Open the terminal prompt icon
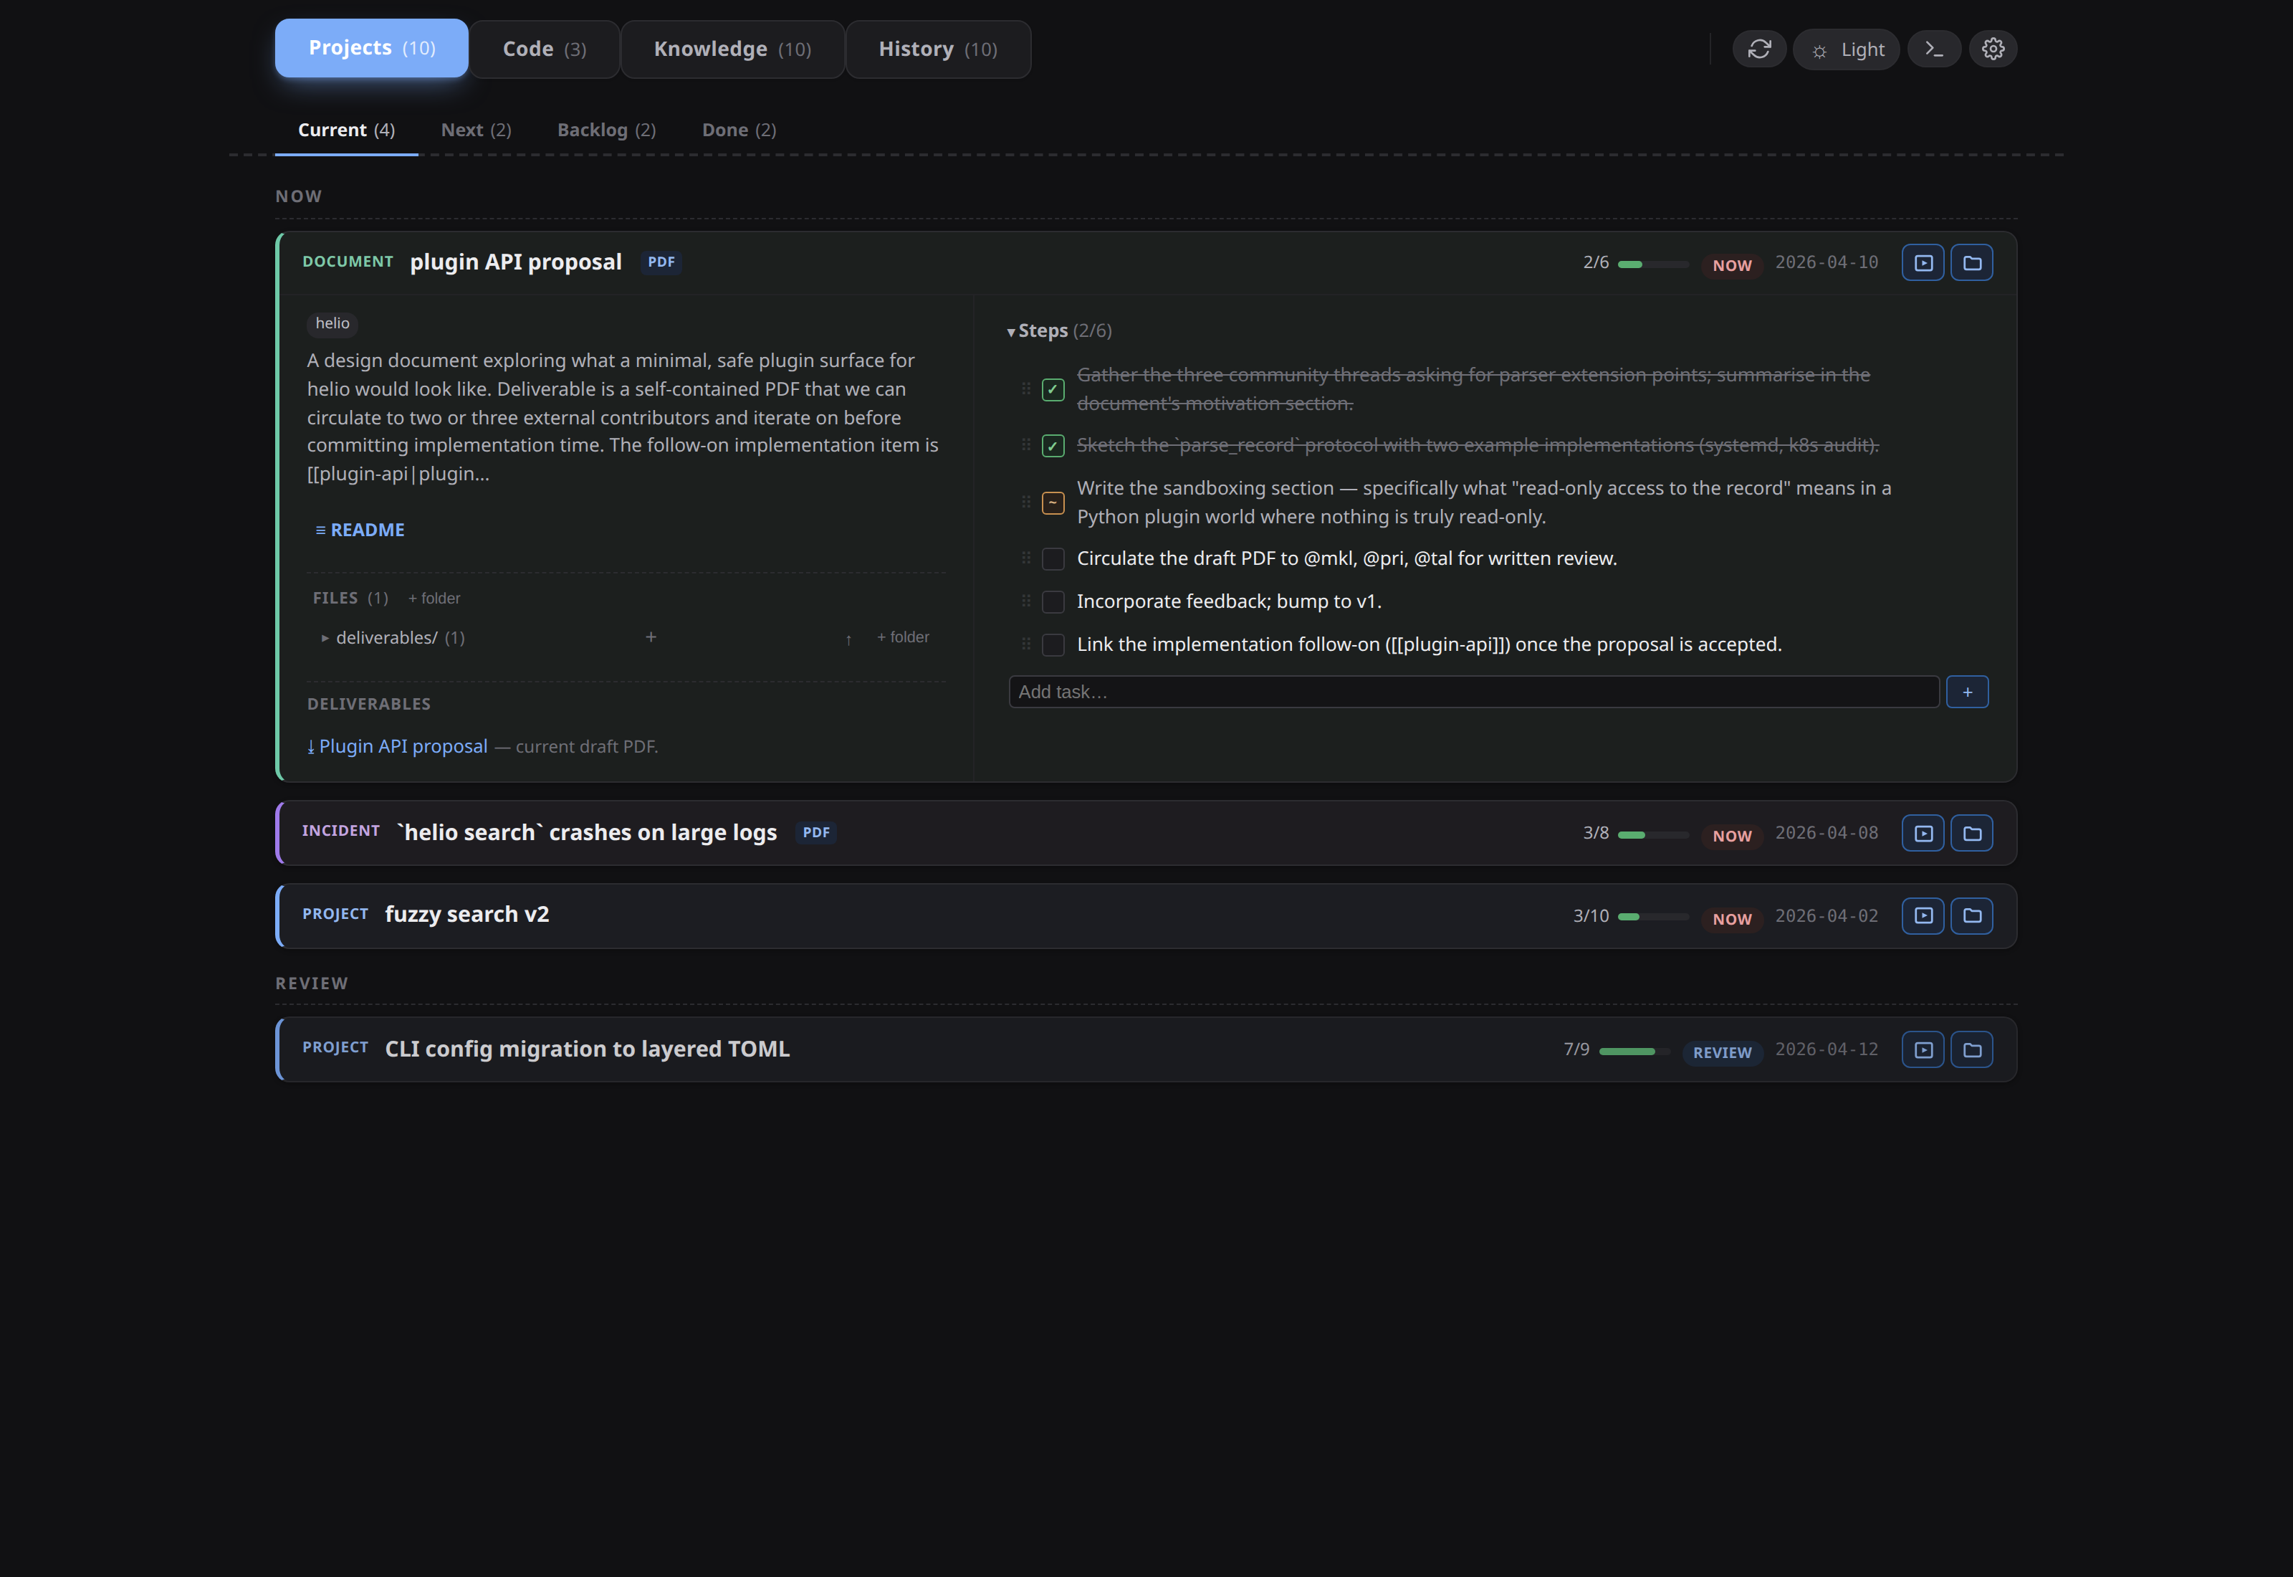The image size is (2293, 1577). [x=1933, y=49]
